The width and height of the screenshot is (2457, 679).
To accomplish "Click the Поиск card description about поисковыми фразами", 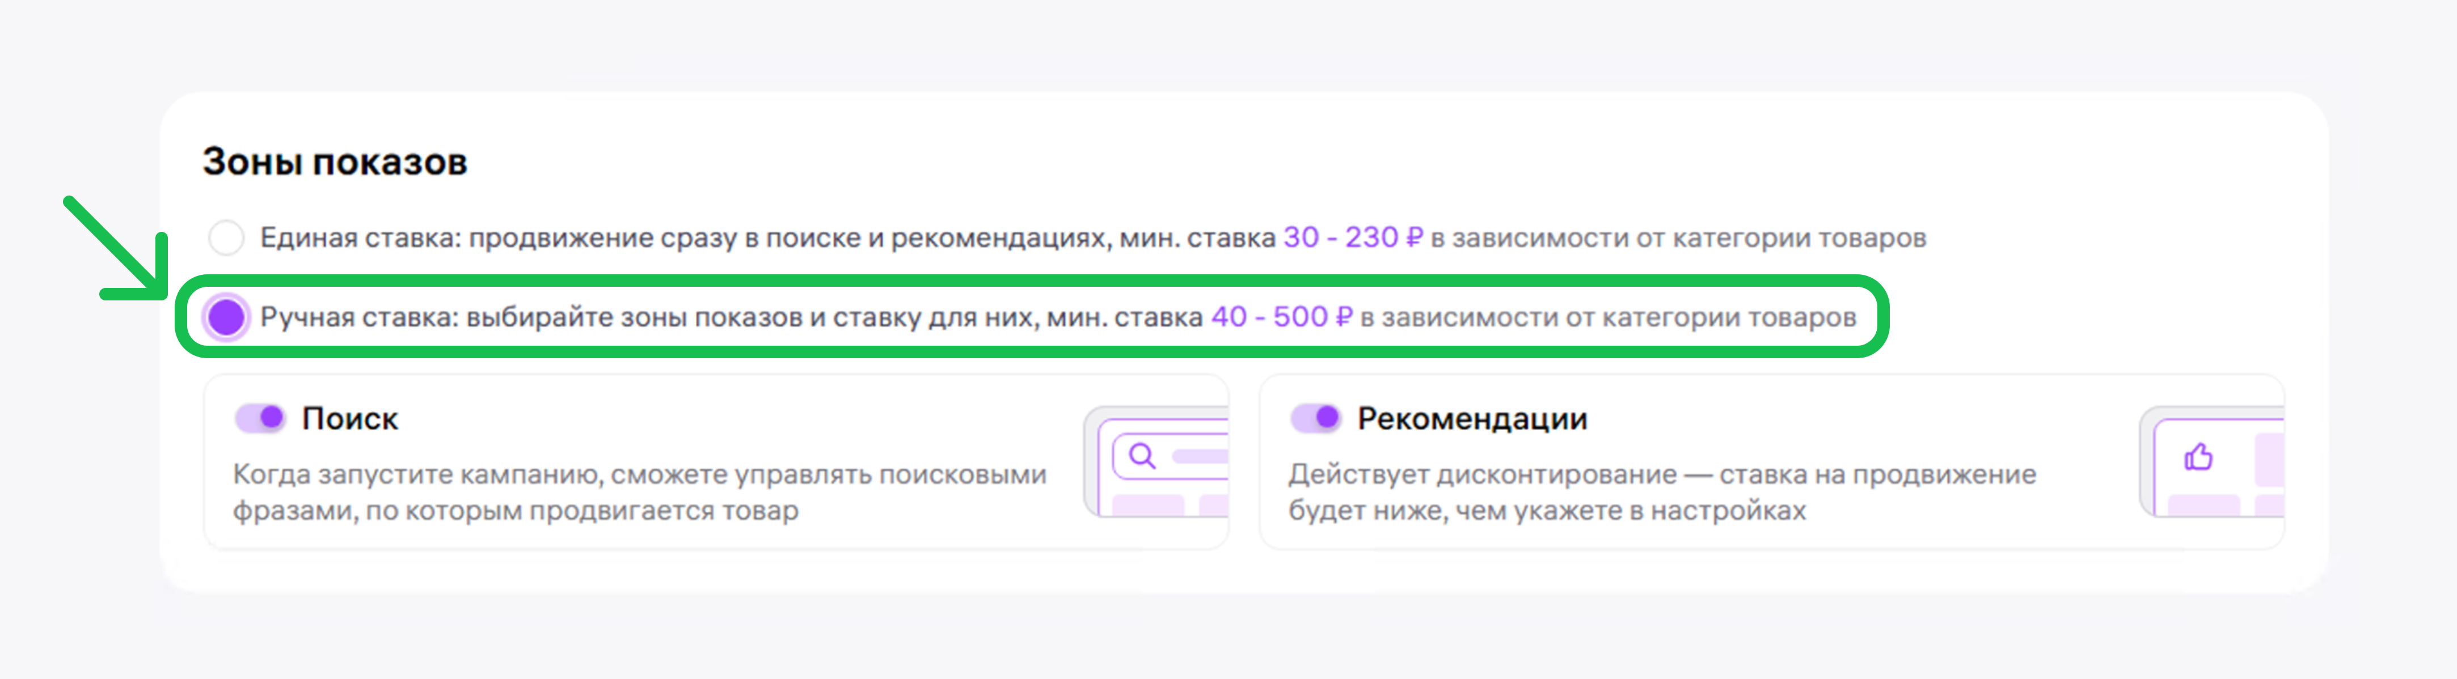I will click(639, 492).
